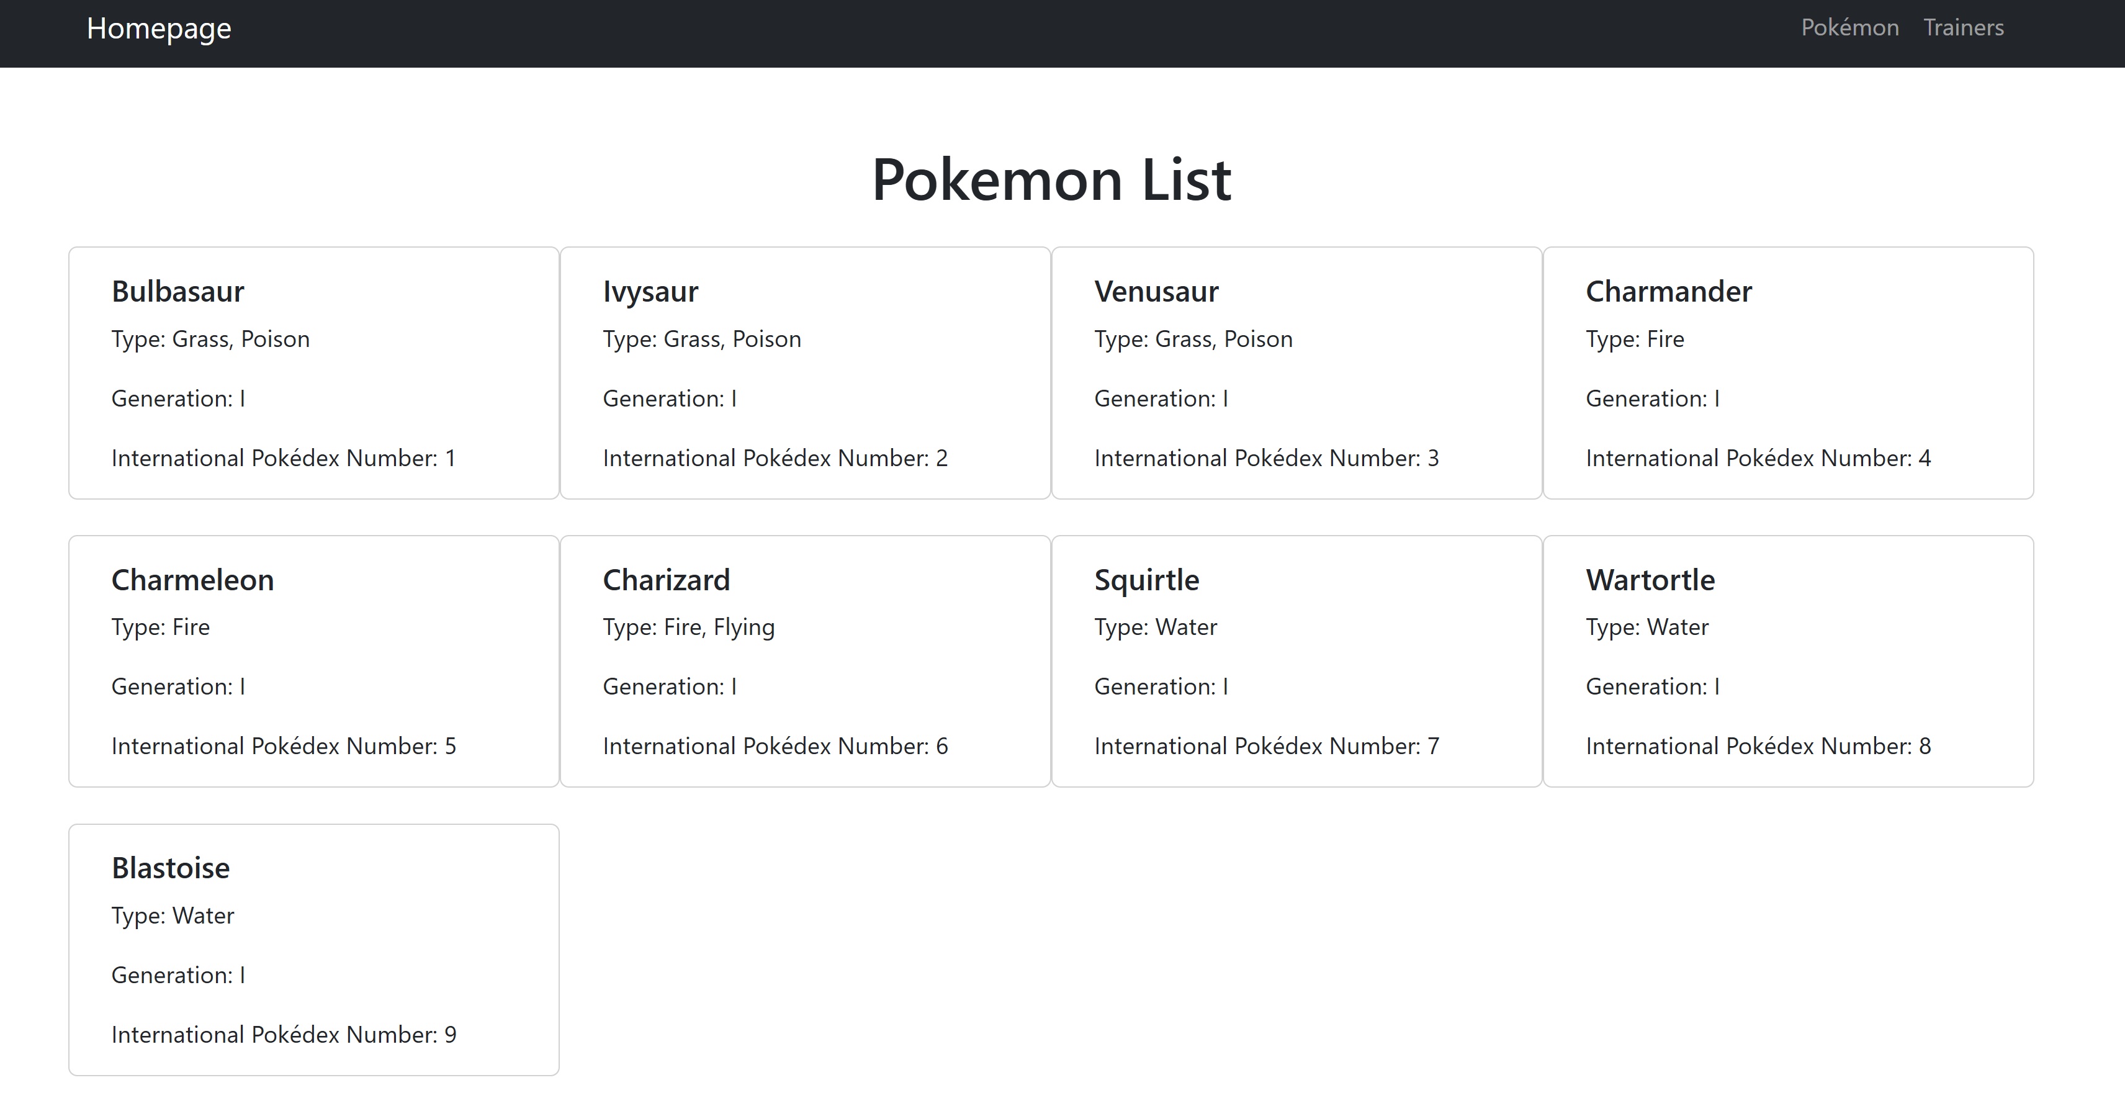The width and height of the screenshot is (2125, 1093).
Task: Open the Homepage link in the navbar
Action: [158, 28]
